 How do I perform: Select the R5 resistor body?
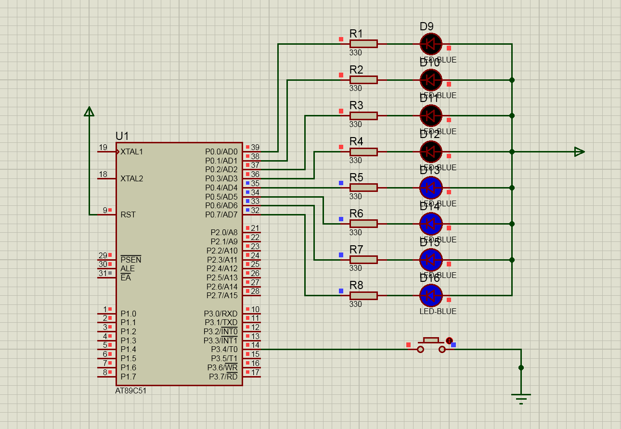pyautogui.click(x=363, y=188)
